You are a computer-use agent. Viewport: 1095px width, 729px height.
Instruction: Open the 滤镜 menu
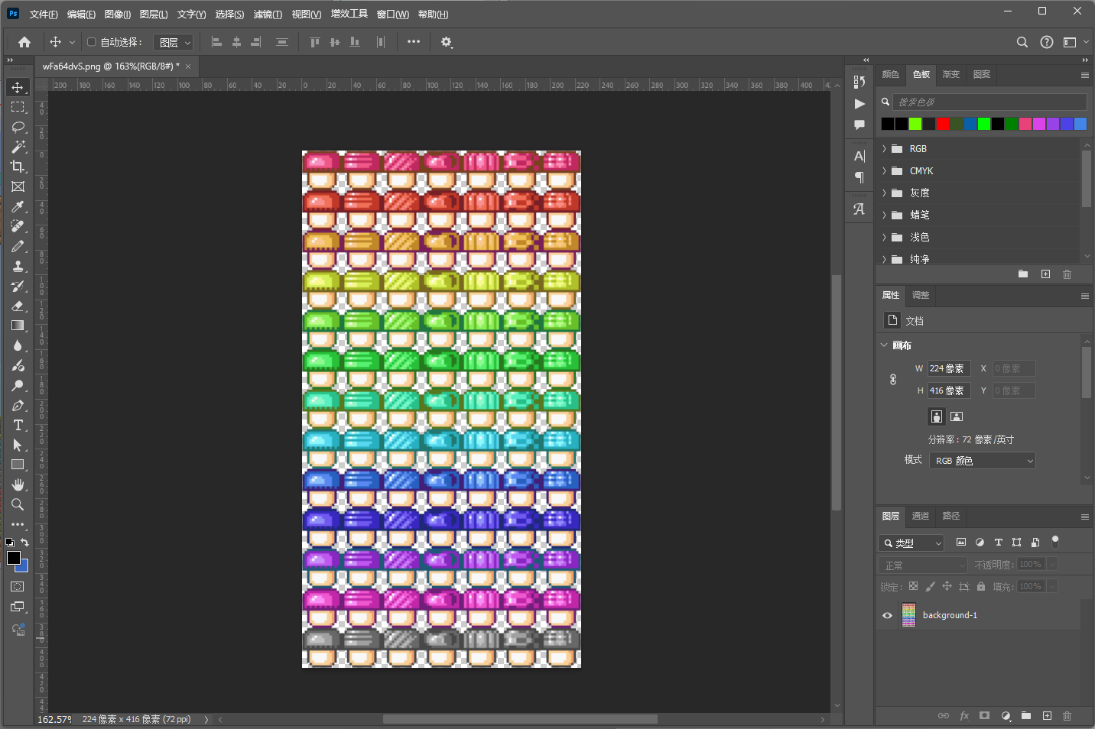point(268,15)
